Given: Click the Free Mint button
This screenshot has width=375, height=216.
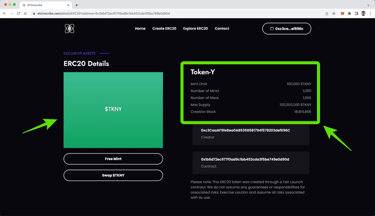Looking at the screenshot, I should pyautogui.click(x=113, y=159).
